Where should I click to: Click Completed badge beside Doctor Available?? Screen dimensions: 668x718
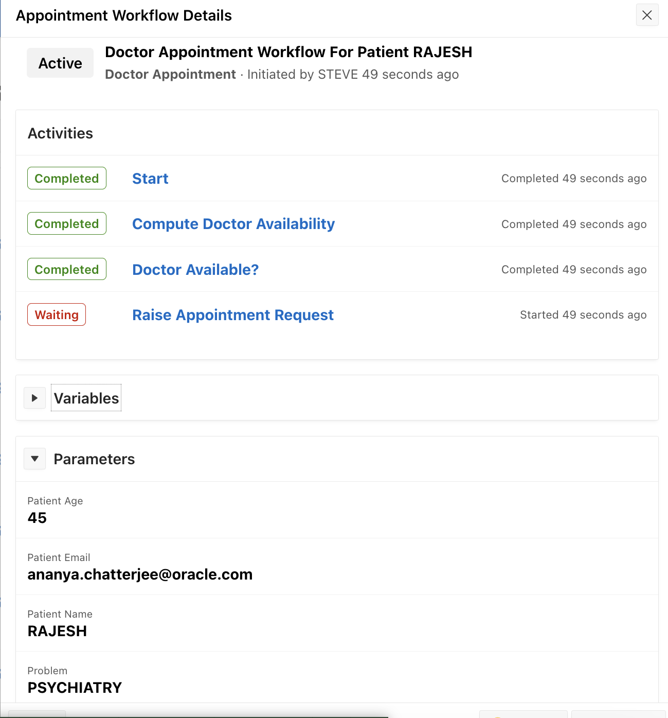pyautogui.click(x=67, y=269)
